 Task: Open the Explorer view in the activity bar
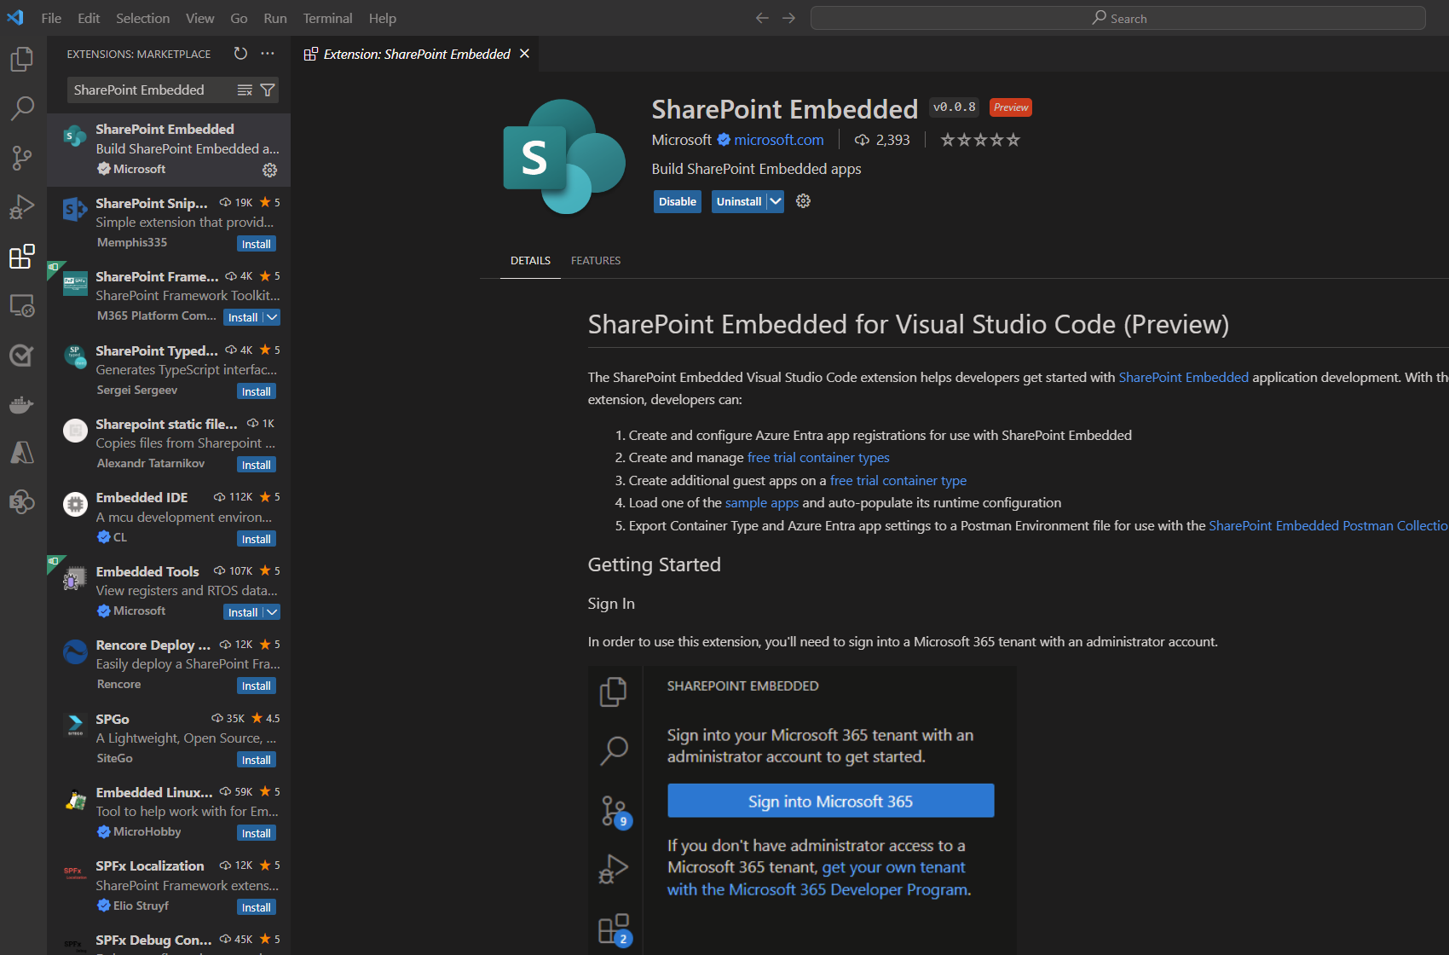pos(21,59)
